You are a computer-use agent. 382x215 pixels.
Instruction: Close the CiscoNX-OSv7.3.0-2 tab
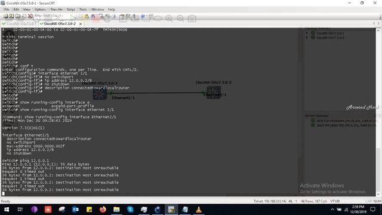[81, 24]
